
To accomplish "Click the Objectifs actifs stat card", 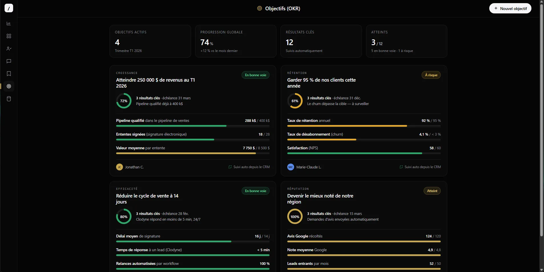I will click(150, 41).
